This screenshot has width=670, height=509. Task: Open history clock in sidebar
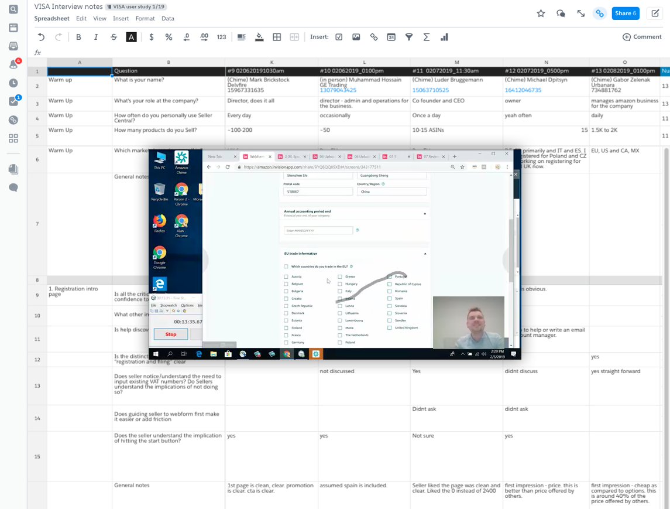[13, 83]
